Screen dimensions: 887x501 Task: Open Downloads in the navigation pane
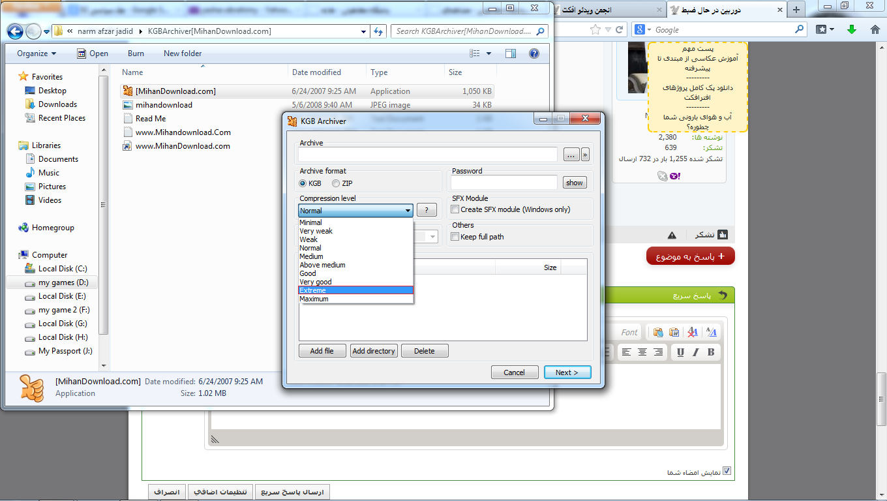click(57, 104)
